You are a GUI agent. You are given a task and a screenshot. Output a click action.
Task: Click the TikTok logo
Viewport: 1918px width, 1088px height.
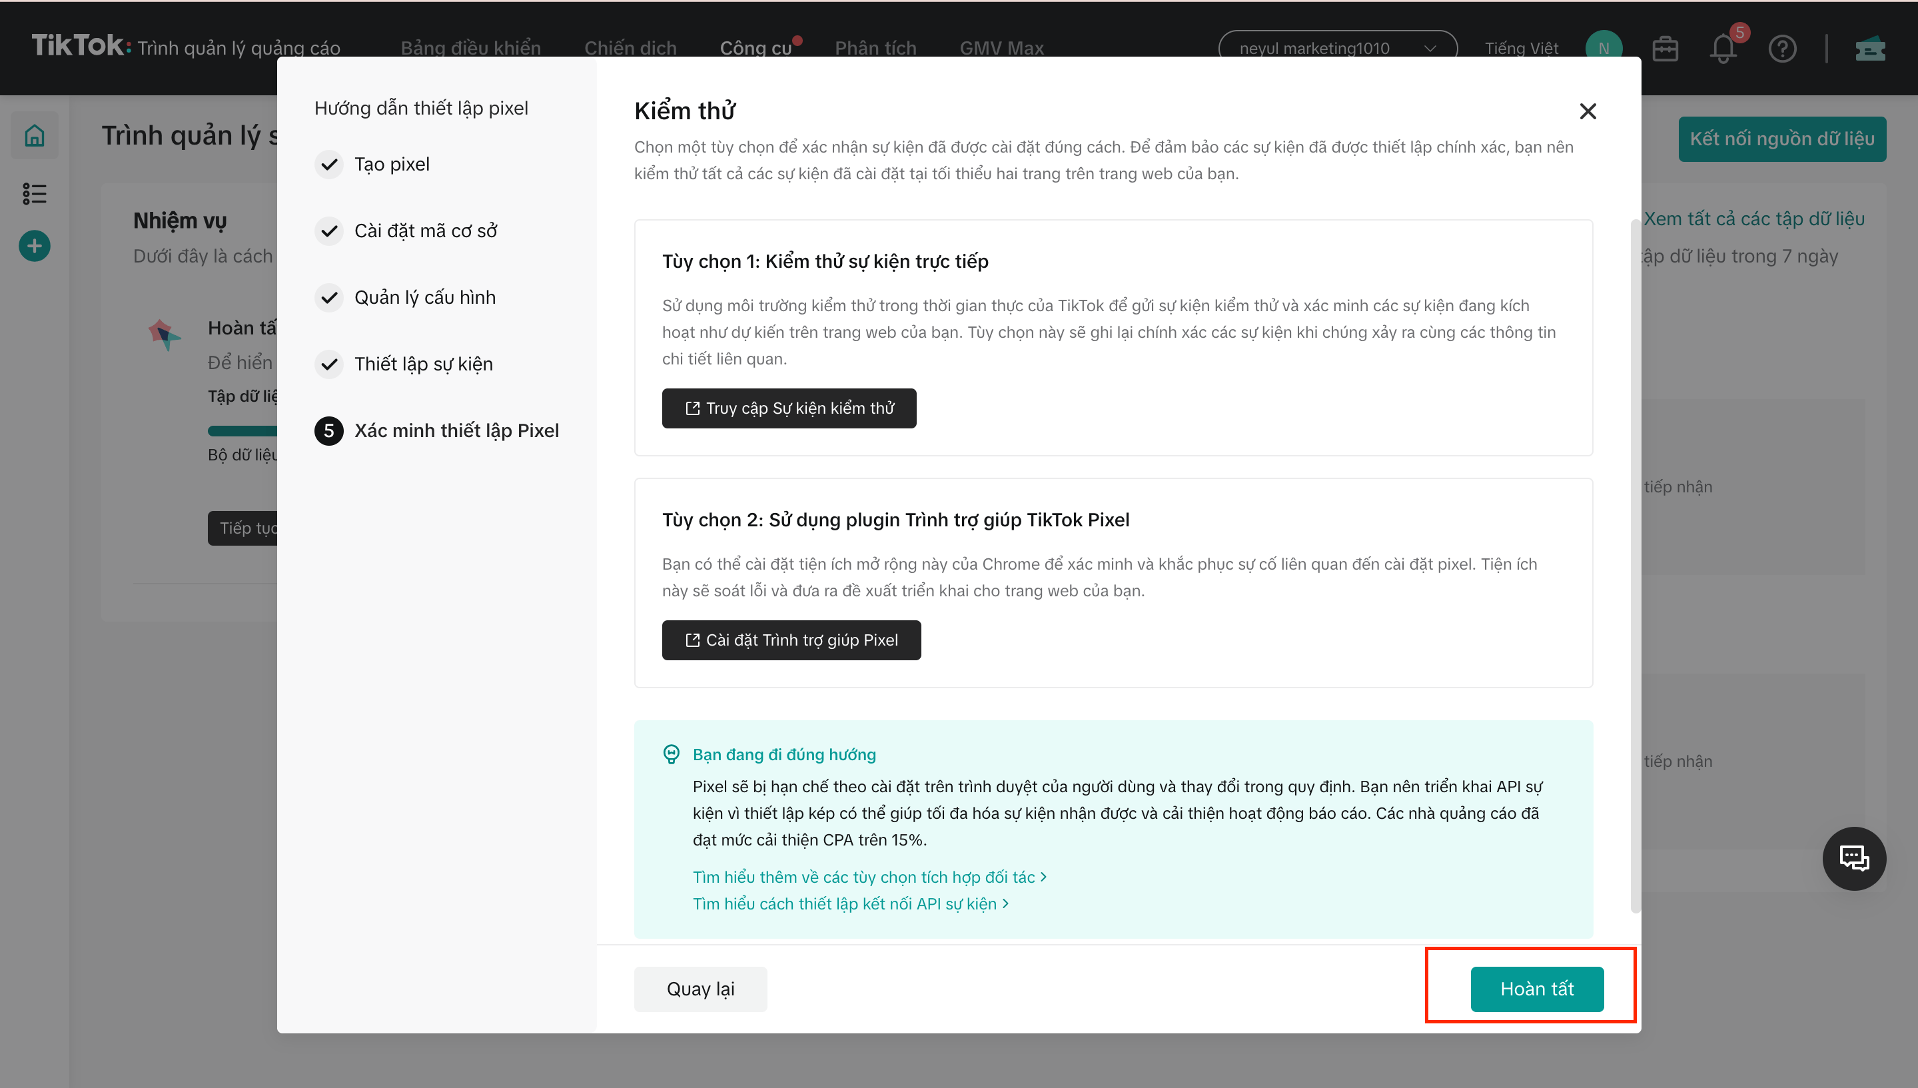point(81,45)
